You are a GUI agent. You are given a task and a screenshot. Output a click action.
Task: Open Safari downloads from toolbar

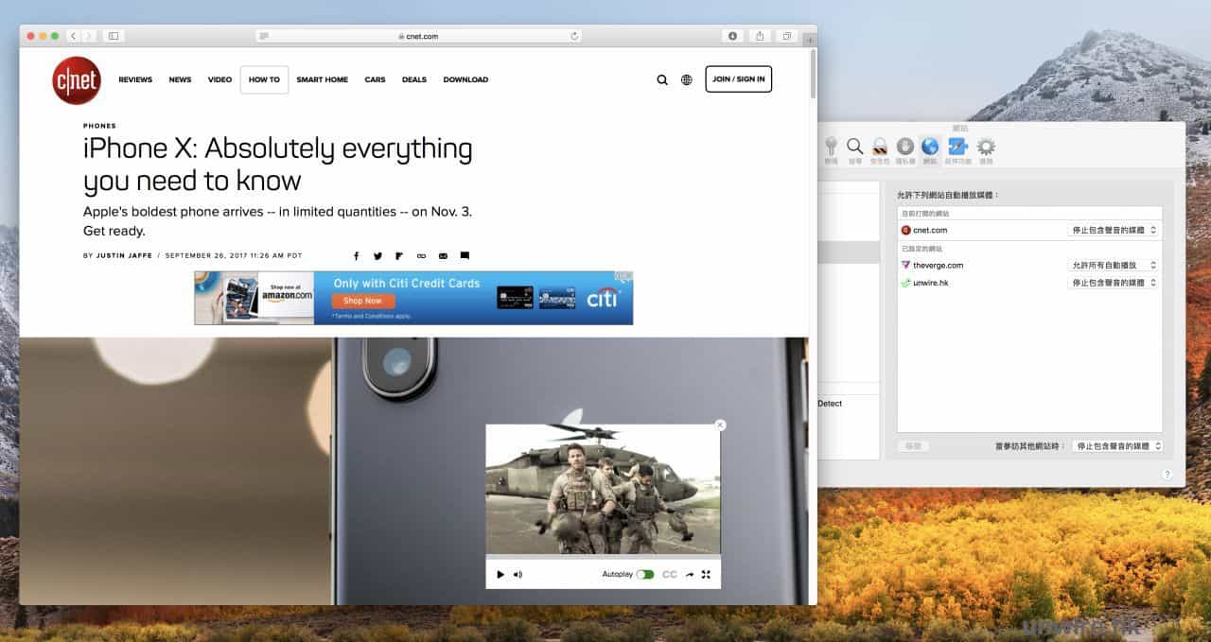pyautogui.click(x=732, y=36)
